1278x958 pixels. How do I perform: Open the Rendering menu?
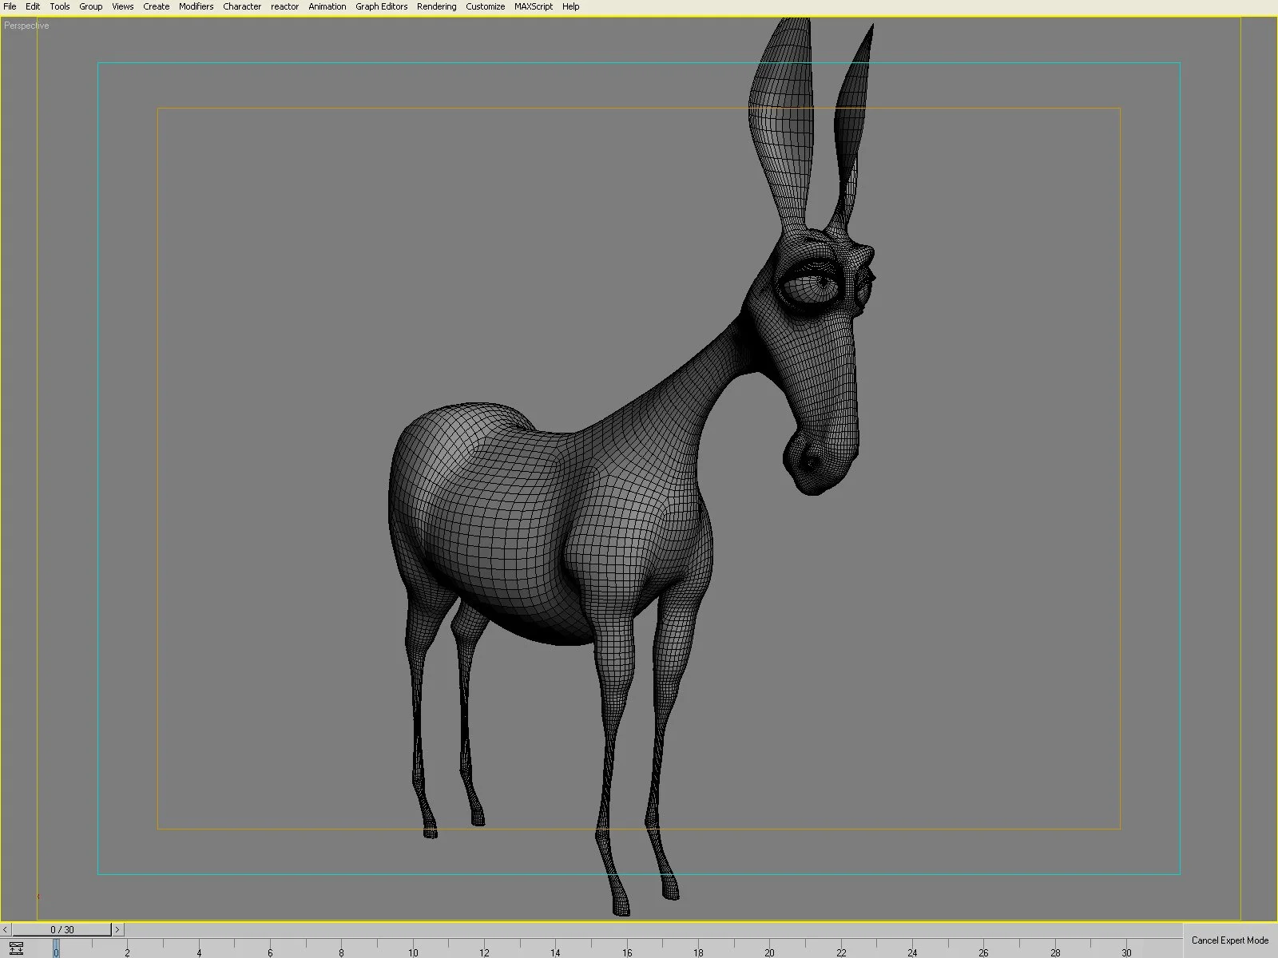click(x=437, y=6)
